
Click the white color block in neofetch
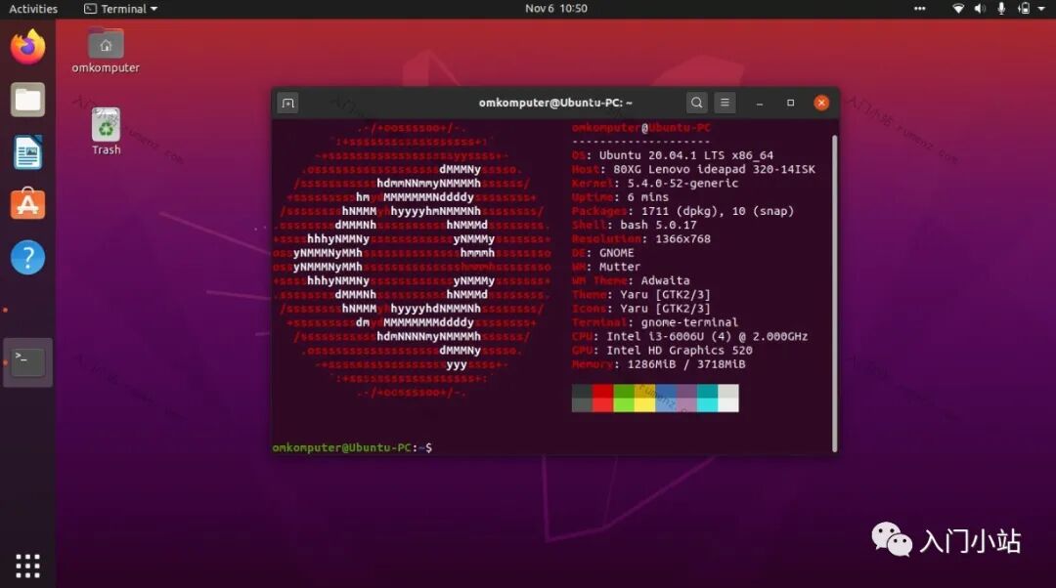point(728,399)
